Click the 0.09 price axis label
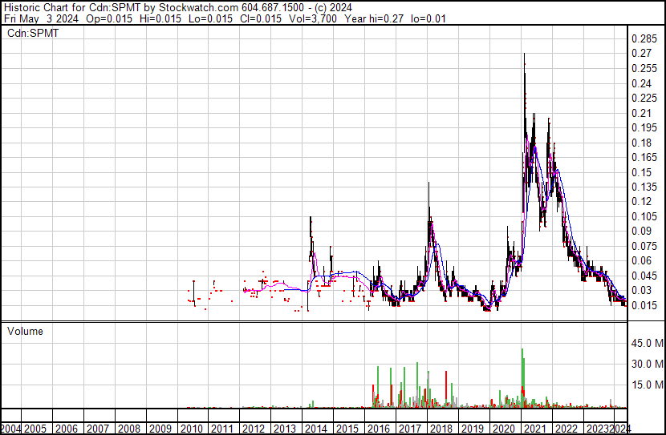This screenshot has width=666, height=435. point(641,231)
